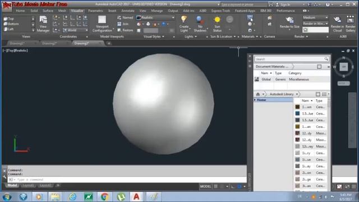Switch to the Model layout tab
359x202 pixels.
click(x=12, y=185)
